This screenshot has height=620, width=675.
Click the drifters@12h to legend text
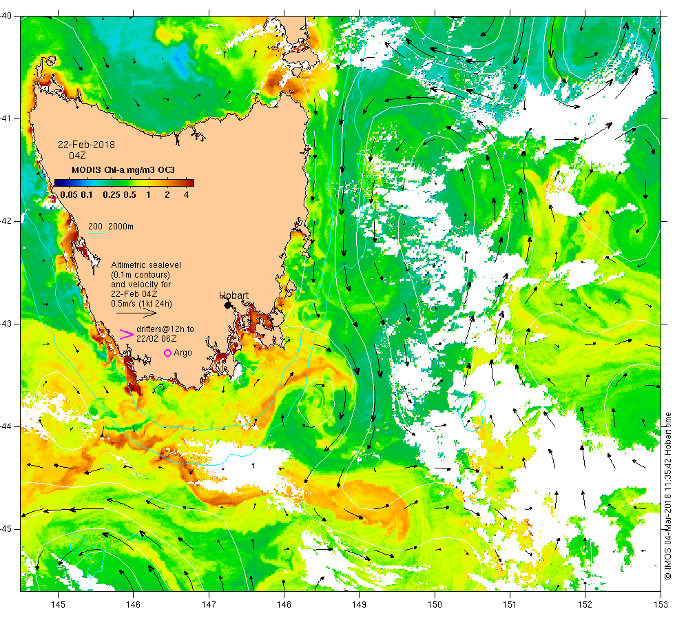point(165,329)
